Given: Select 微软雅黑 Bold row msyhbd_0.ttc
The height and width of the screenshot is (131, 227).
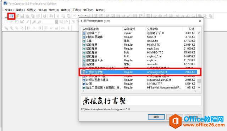Looking at the screenshot, I should (139, 57).
